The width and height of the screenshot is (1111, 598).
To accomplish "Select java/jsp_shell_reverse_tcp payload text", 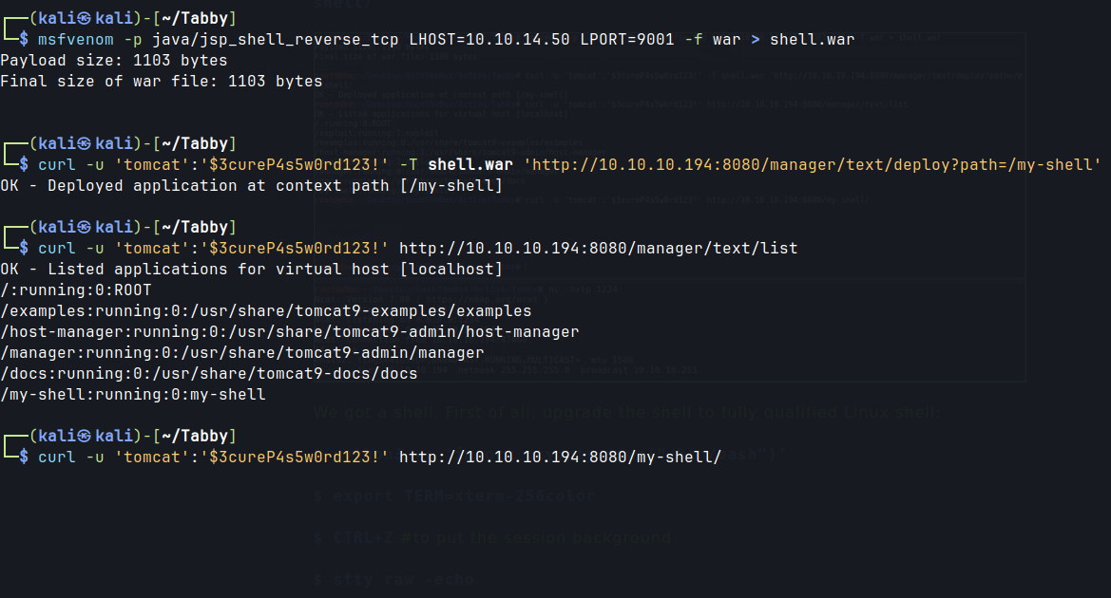I will tap(276, 40).
